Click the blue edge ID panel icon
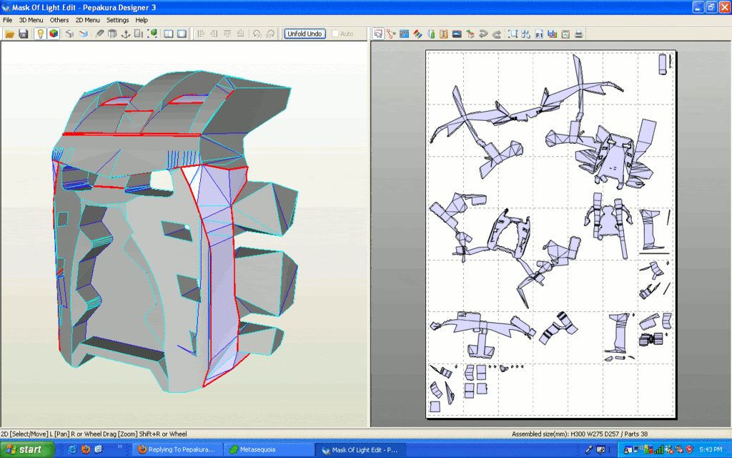 [405, 34]
